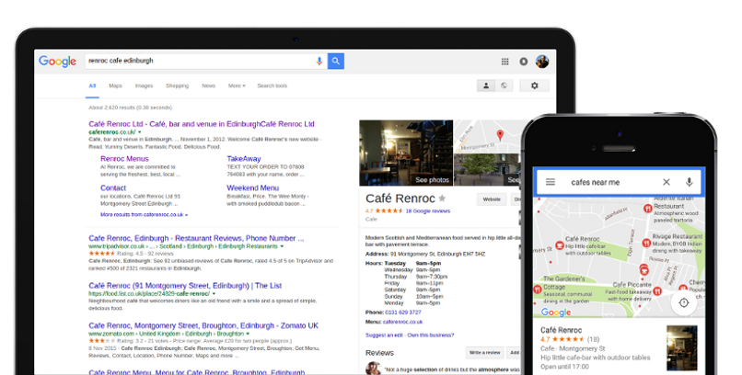Click the Website button in knowledge panel
742x375 pixels.
[492, 199]
